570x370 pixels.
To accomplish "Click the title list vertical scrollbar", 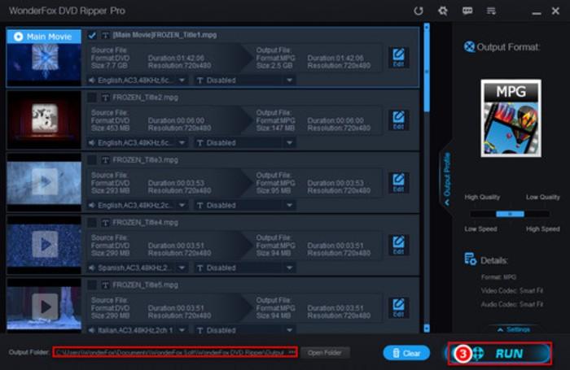I will point(427,71).
